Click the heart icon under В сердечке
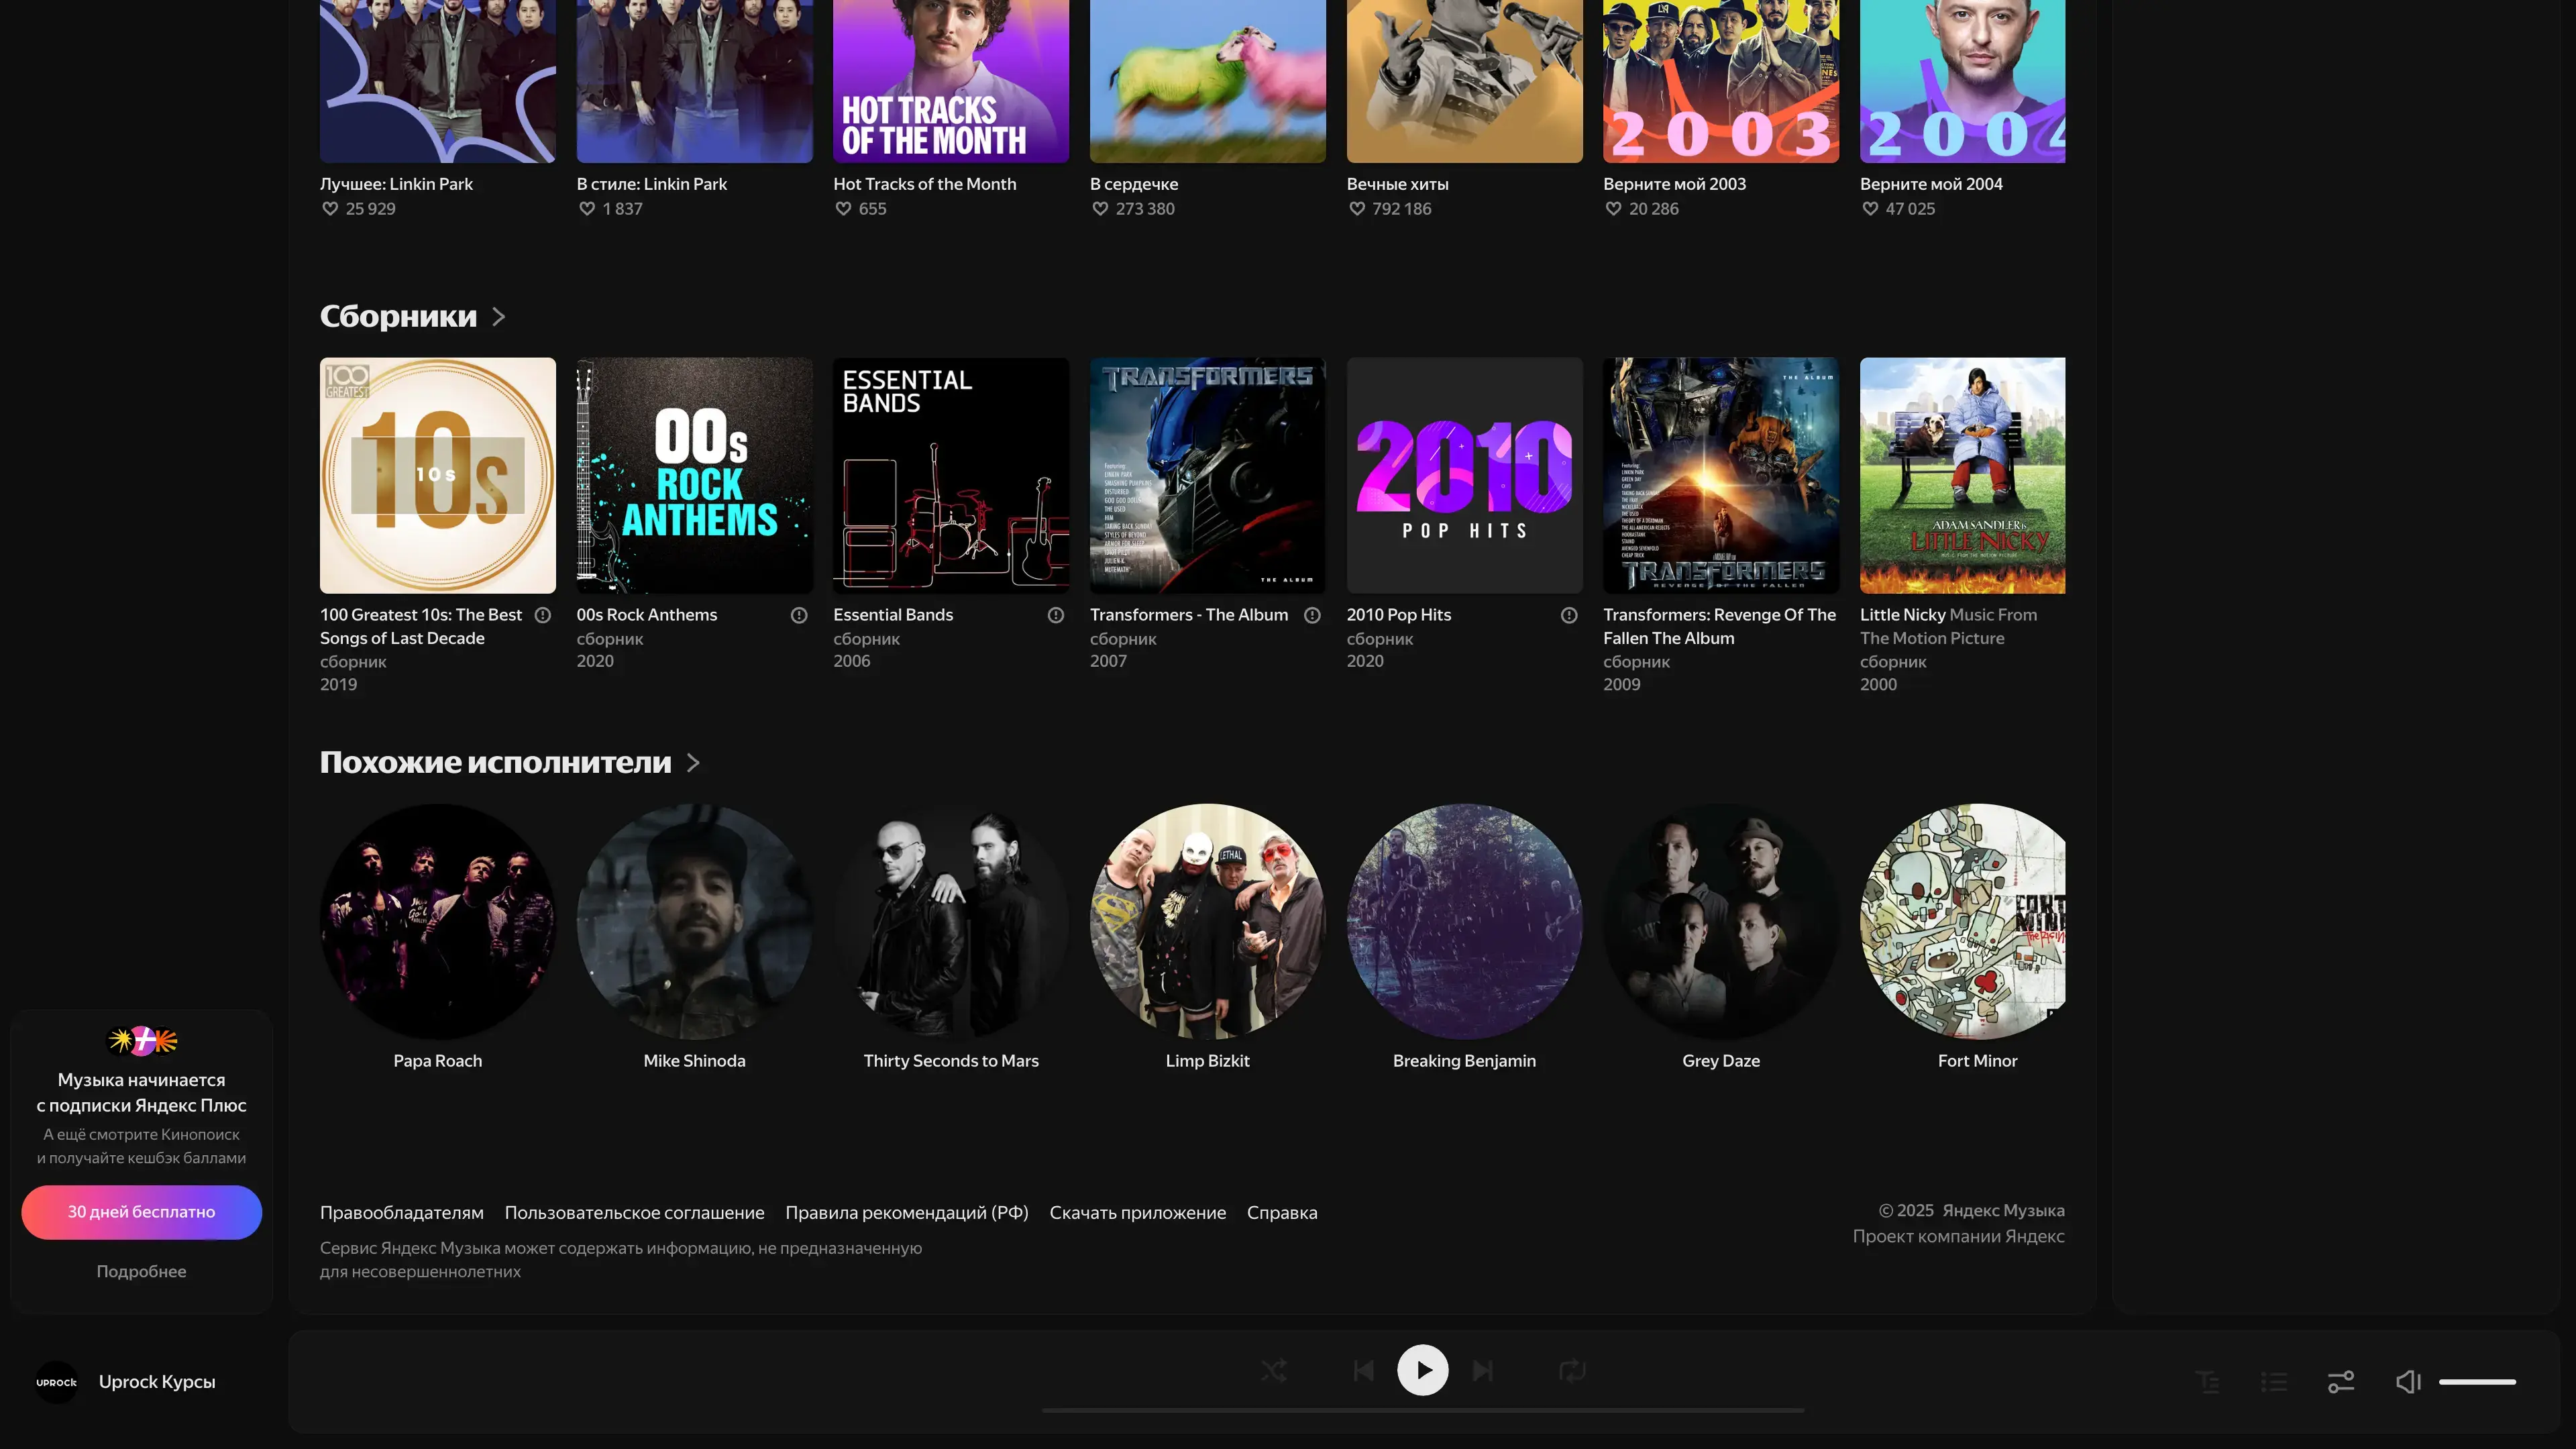Viewport: 2576px width, 1449px height. (1100, 208)
